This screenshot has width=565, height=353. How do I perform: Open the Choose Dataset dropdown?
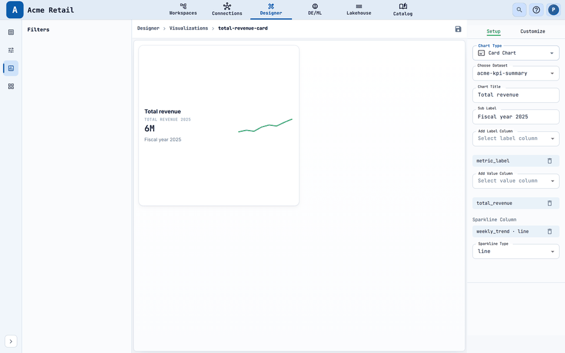516,74
